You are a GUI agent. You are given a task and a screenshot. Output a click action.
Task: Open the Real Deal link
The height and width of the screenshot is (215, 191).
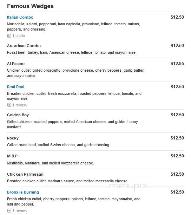(15, 87)
